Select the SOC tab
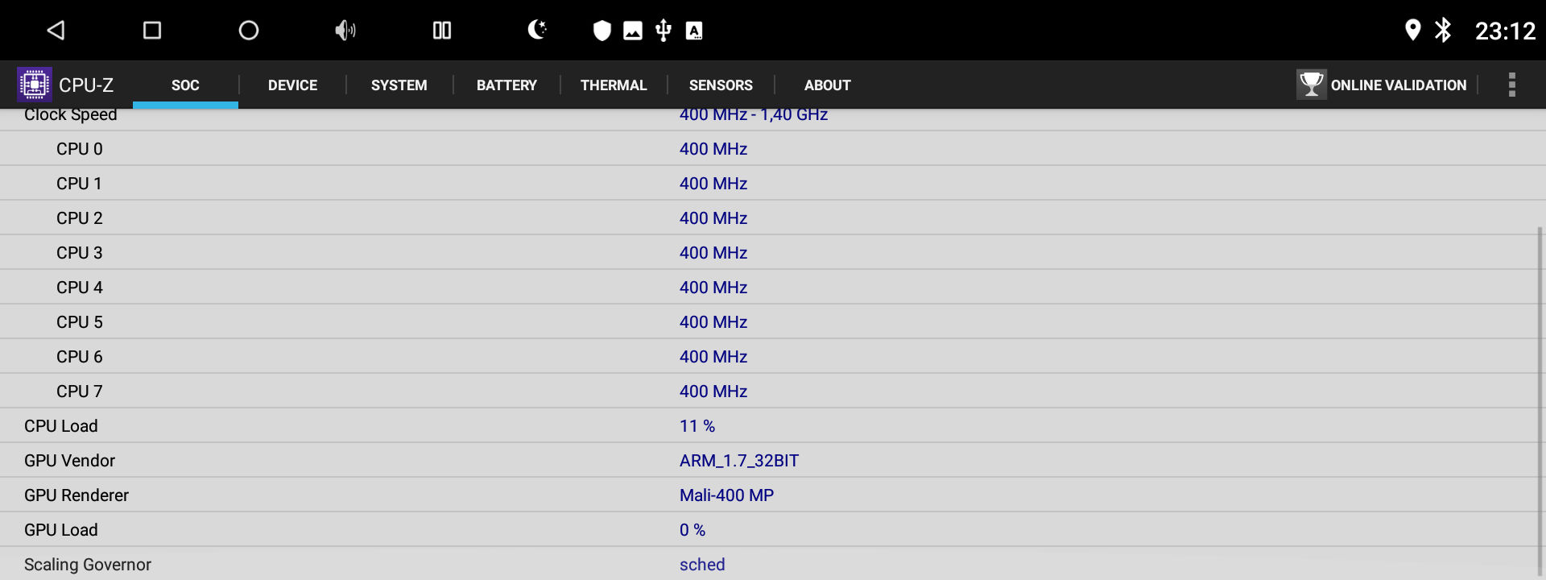 (x=185, y=85)
